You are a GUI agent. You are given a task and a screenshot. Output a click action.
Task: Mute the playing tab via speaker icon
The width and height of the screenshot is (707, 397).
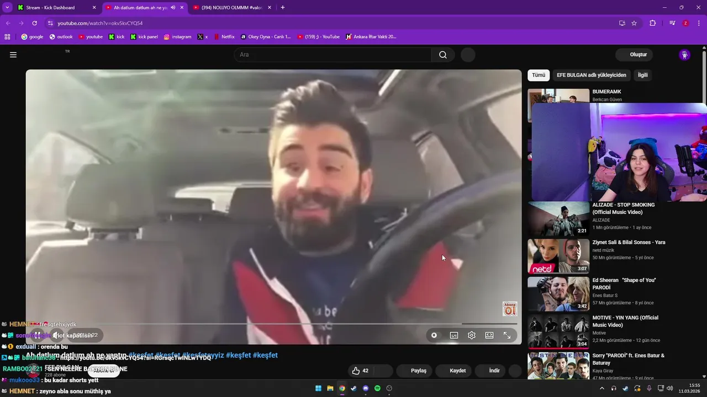click(173, 8)
